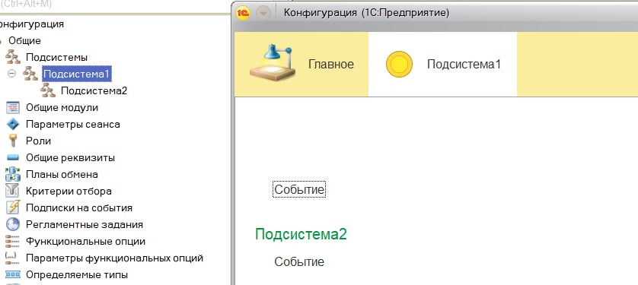The image size is (638, 285).
Task: Select Общие in the configuration tree
Action: pyautogui.click(x=25, y=40)
